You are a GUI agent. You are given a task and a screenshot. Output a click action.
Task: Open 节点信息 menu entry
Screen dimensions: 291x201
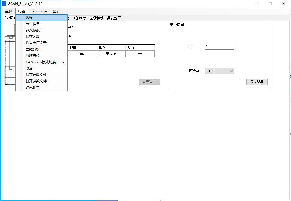[x=33, y=24]
